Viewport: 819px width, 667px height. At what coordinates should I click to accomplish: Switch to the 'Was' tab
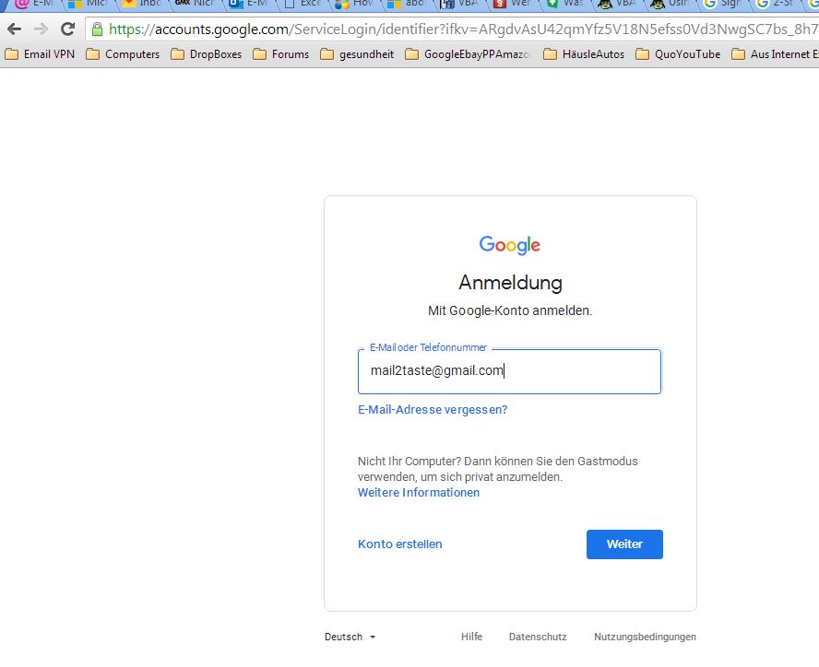point(565,5)
